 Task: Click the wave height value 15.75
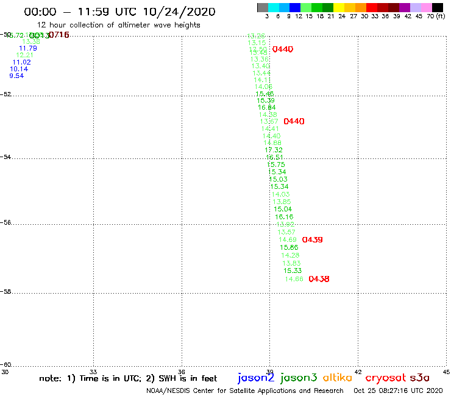click(276, 164)
